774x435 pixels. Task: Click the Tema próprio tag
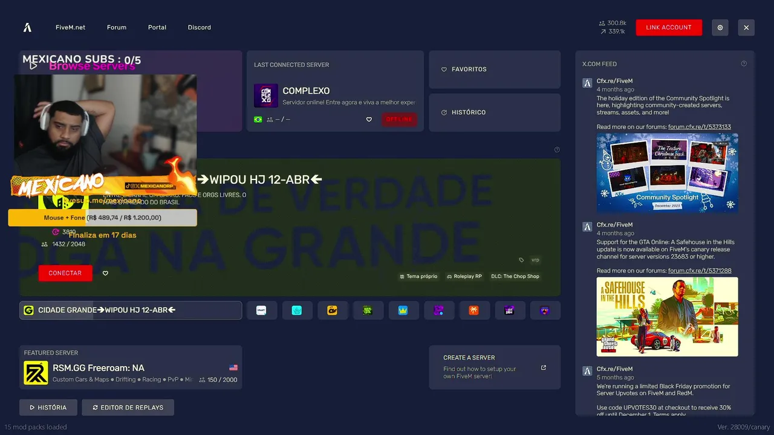tap(418, 276)
